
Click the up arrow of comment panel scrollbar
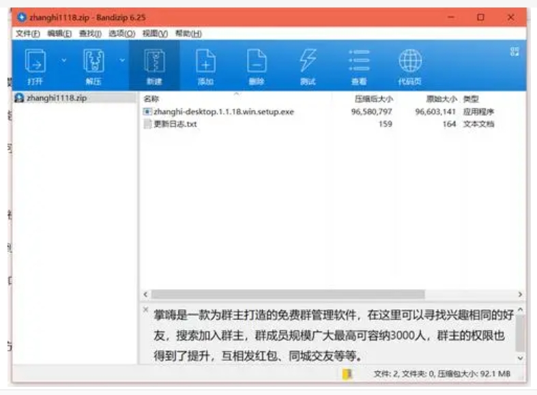(520, 310)
